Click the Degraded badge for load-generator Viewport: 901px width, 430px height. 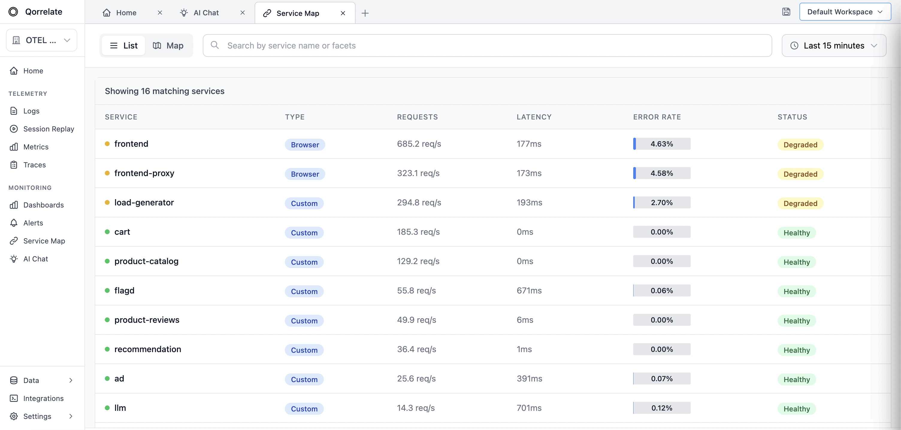pyautogui.click(x=800, y=203)
